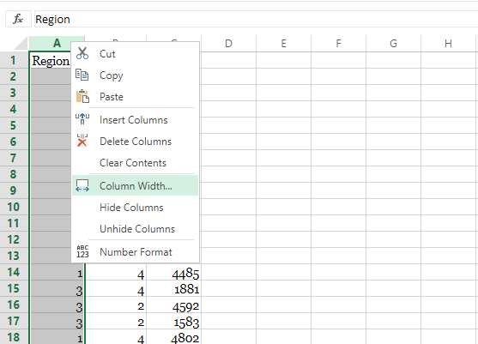Click cell A15 with value 3
The image size is (478, 344).
(57, 288)
